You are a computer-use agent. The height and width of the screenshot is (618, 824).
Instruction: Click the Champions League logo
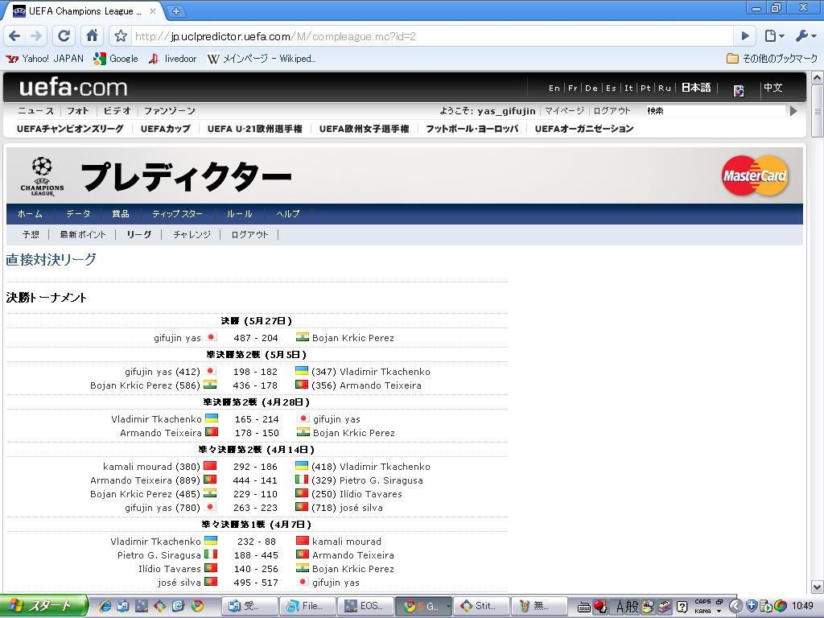point(42,176)
